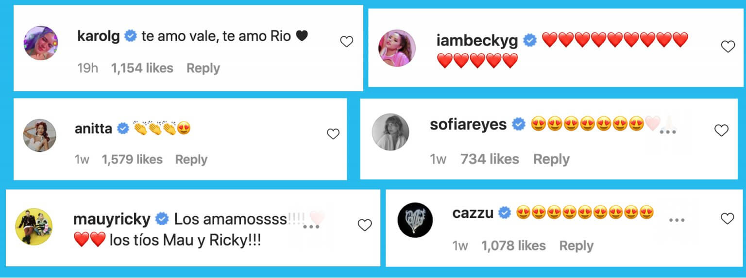Open the more options dots on mauyricky's comment
Viewport: 746px width, 278px height.
(x=311, y=227)
